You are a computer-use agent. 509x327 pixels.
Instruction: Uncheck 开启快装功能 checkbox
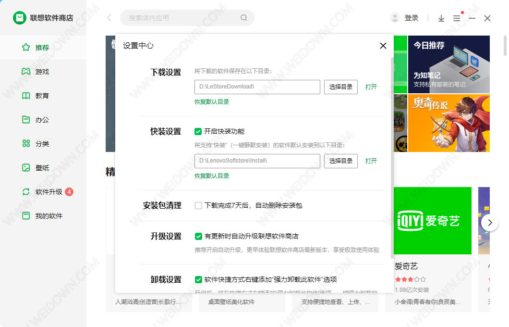[x=198, y=131]
